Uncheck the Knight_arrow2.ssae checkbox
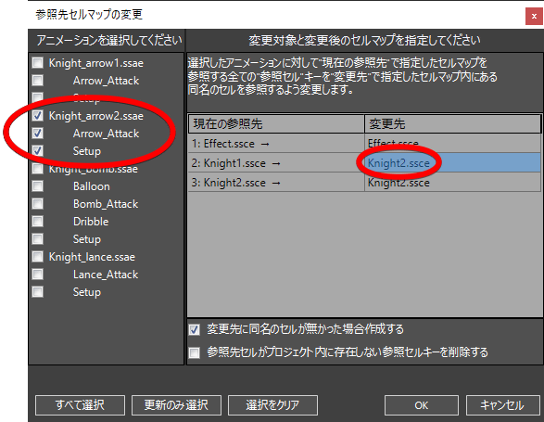544x422 pixels. [x=37, y=116]
